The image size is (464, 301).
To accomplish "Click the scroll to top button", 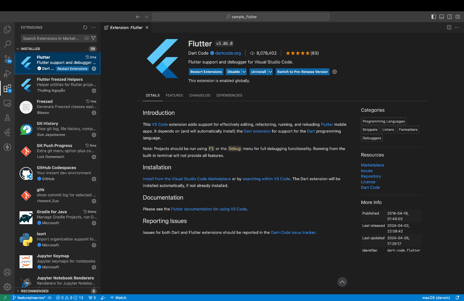I will click(x=342, y=282).
